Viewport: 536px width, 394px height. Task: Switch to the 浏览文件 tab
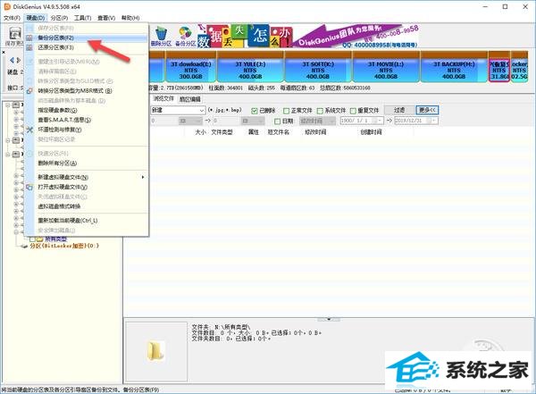163,99
